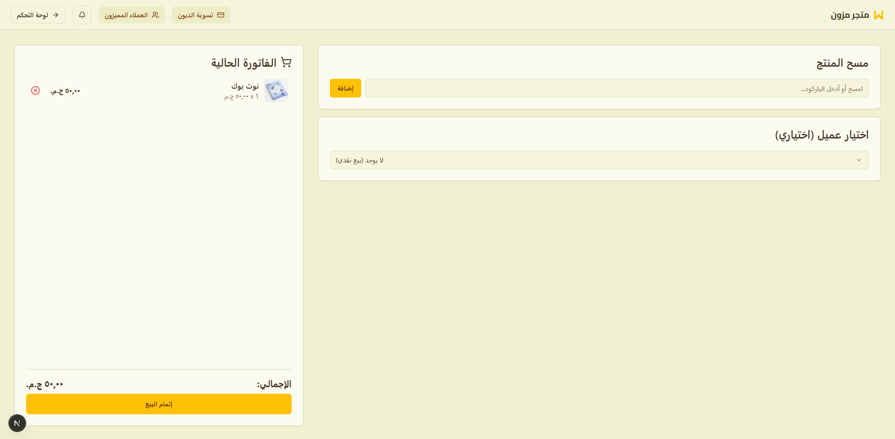The width and height of the screenshot is (895, 439).
Task: Complete the sale with إتمام البيع
Action: (159, 404)
